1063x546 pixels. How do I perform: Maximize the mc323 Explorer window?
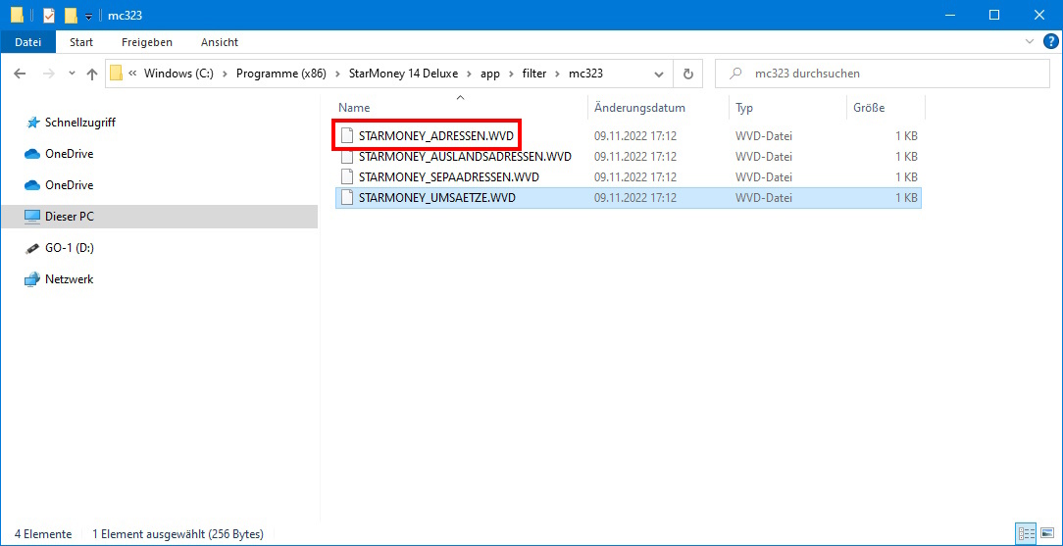point(994,15)
